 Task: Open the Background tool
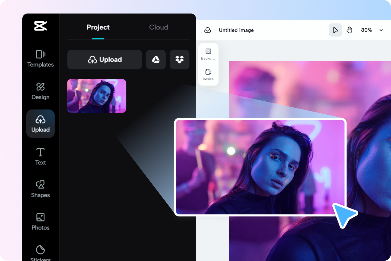pos(208,54)
